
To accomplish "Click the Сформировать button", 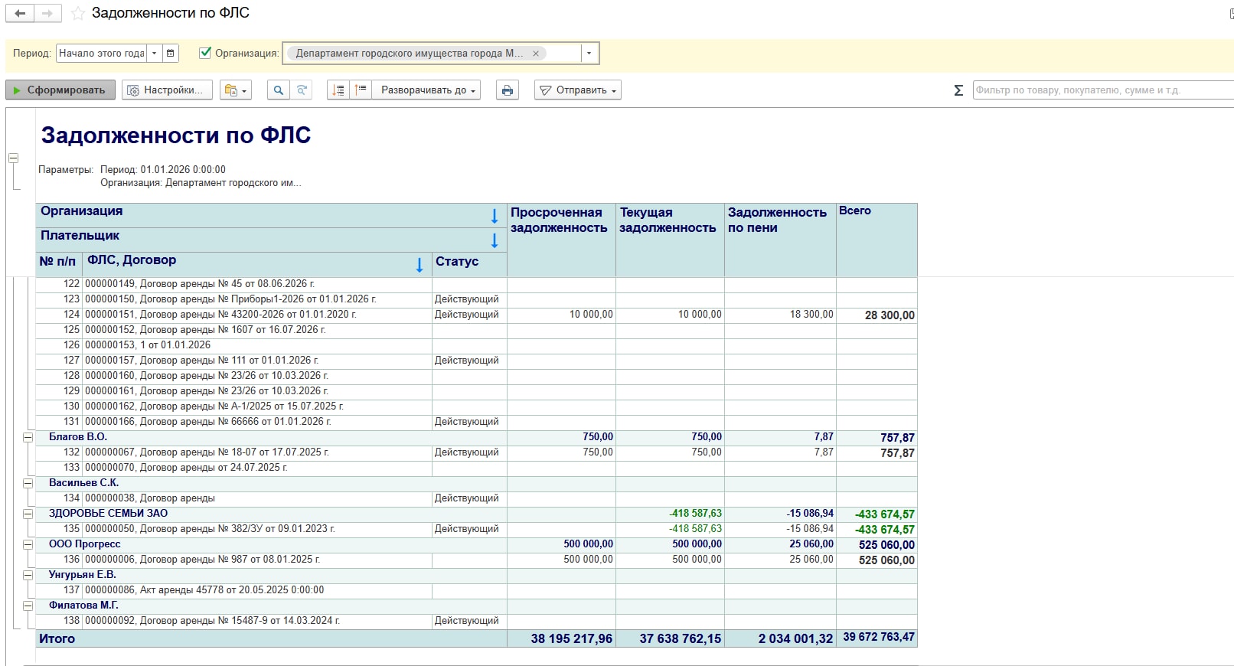I will (x=60, y=90).
